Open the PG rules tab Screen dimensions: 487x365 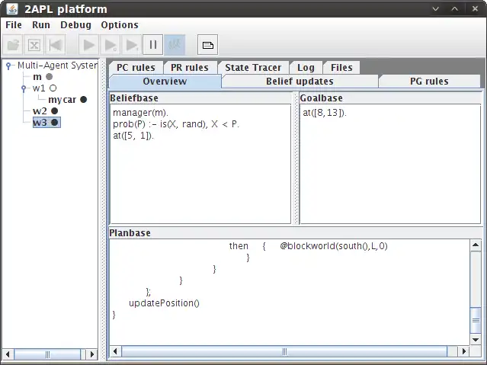pyautogui.click(x=428, y=82)
